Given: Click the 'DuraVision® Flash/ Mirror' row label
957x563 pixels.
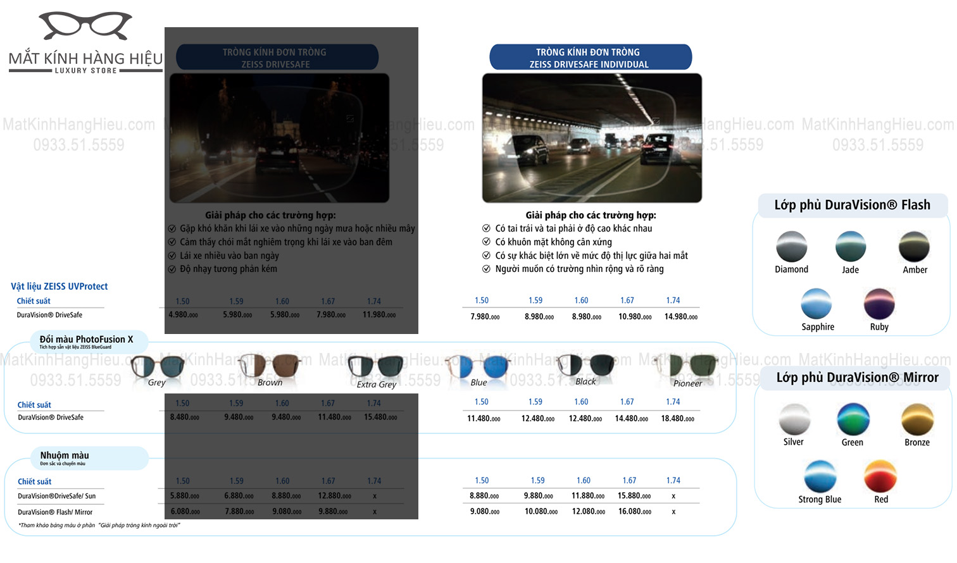Looking at the screenshot, I should 55,512.
